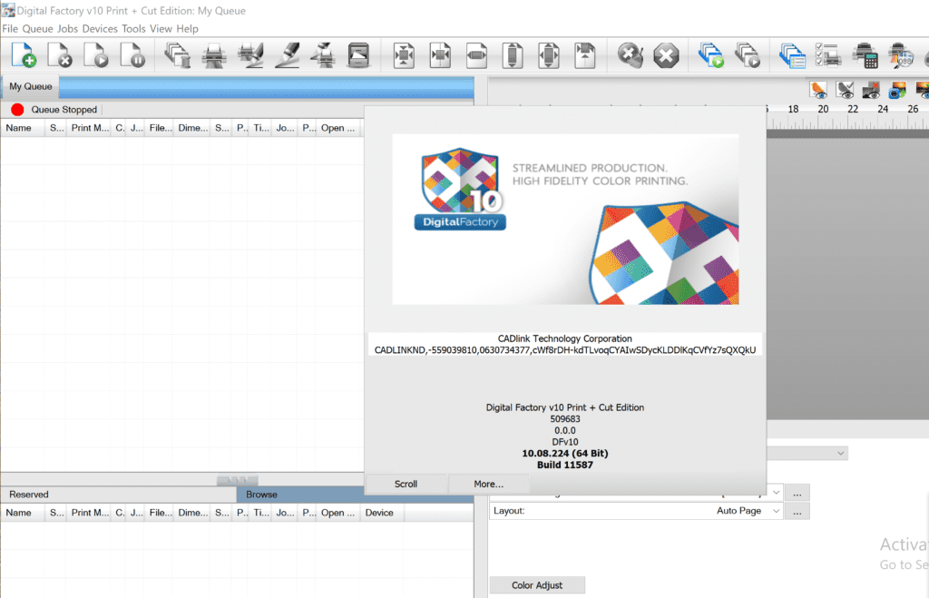The width and height of the screenshot is (929, 598).
Task: Click the add new job icon
Action: click(x=24, y=55)
